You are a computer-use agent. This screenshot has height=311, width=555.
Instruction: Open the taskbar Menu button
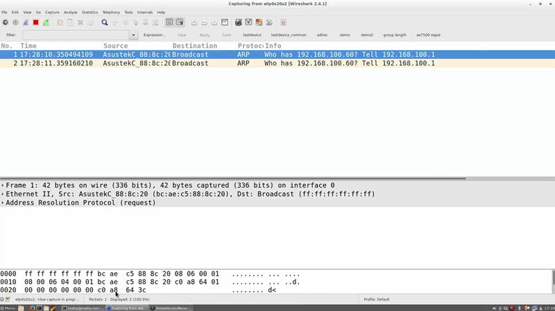click(x=8, y=308)
